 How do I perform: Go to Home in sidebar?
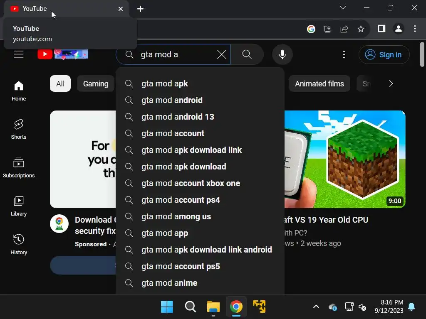click(x=19, y=91)
